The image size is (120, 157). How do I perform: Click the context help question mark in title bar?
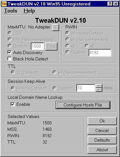point(110,4)
